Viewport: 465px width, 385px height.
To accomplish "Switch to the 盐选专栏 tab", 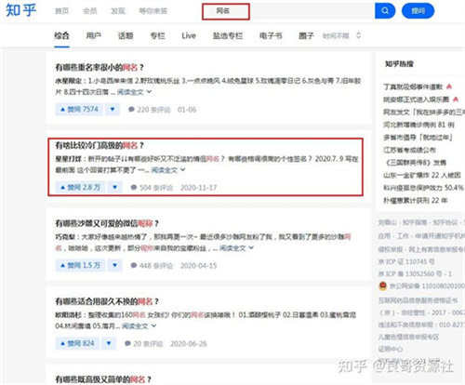I will coord(228,35).
